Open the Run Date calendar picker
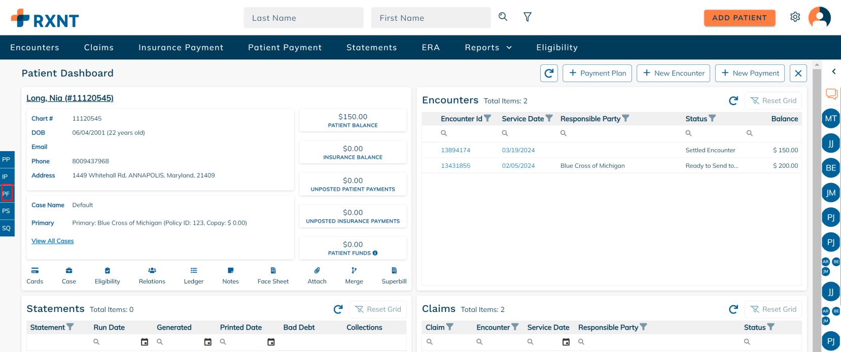 [x=145, y=342]
